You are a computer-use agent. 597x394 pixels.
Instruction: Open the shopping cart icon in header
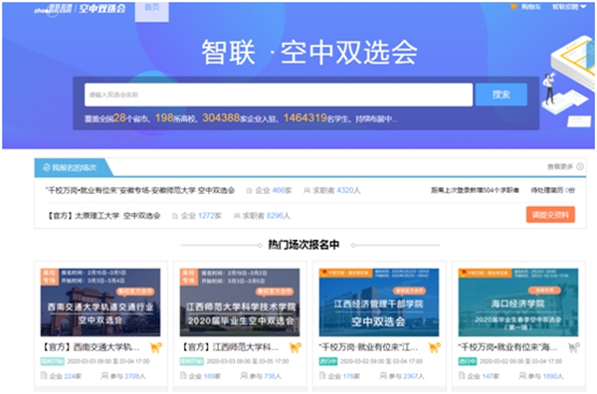click(x=513, y=7)
